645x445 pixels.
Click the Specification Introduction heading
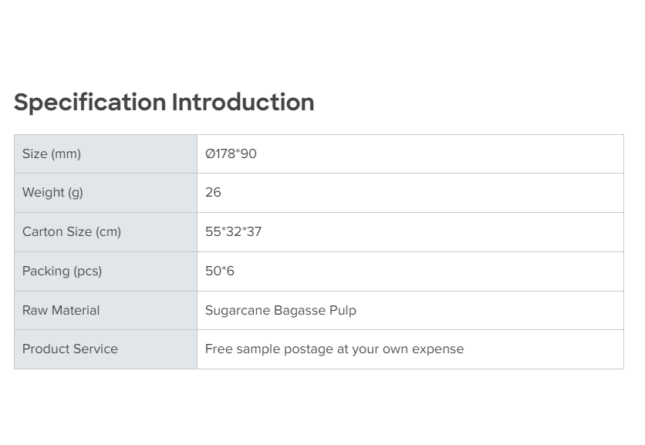(164, 103)
